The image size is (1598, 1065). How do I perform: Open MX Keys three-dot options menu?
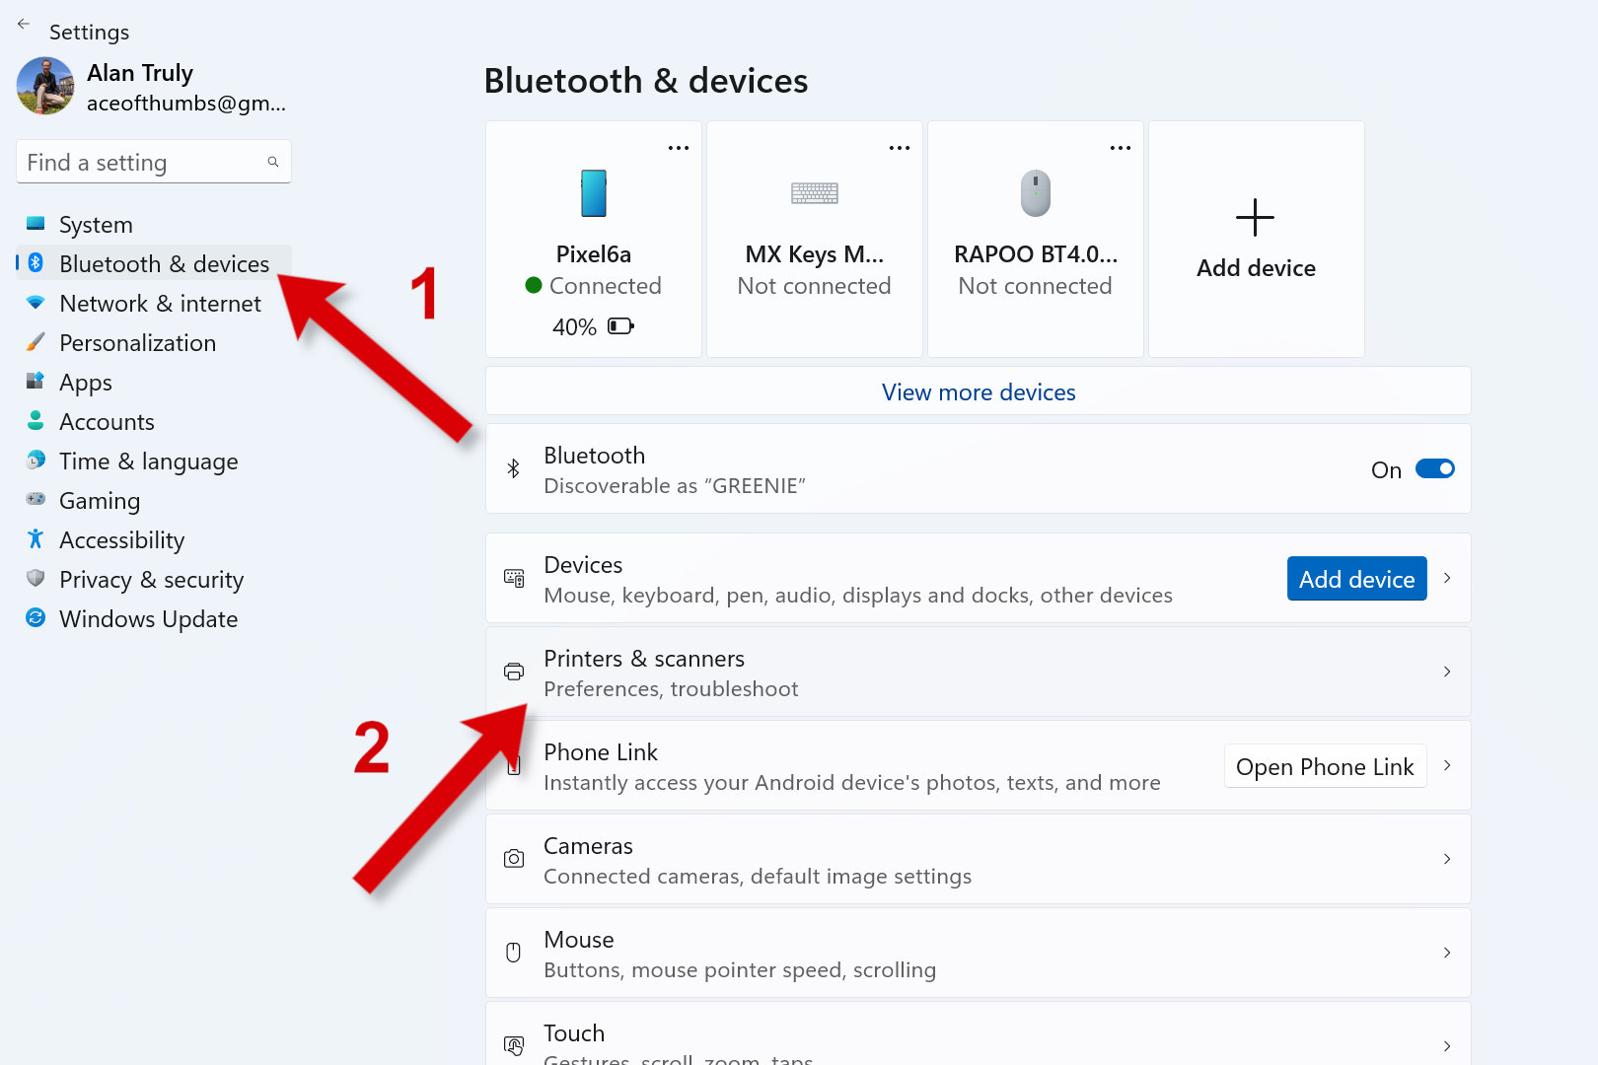click(x=899, y=148)
